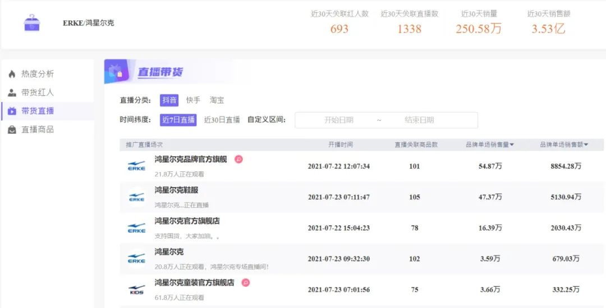Click the subtitle 61.8万人正在观看
606x308 pixels.
[180, 297]
